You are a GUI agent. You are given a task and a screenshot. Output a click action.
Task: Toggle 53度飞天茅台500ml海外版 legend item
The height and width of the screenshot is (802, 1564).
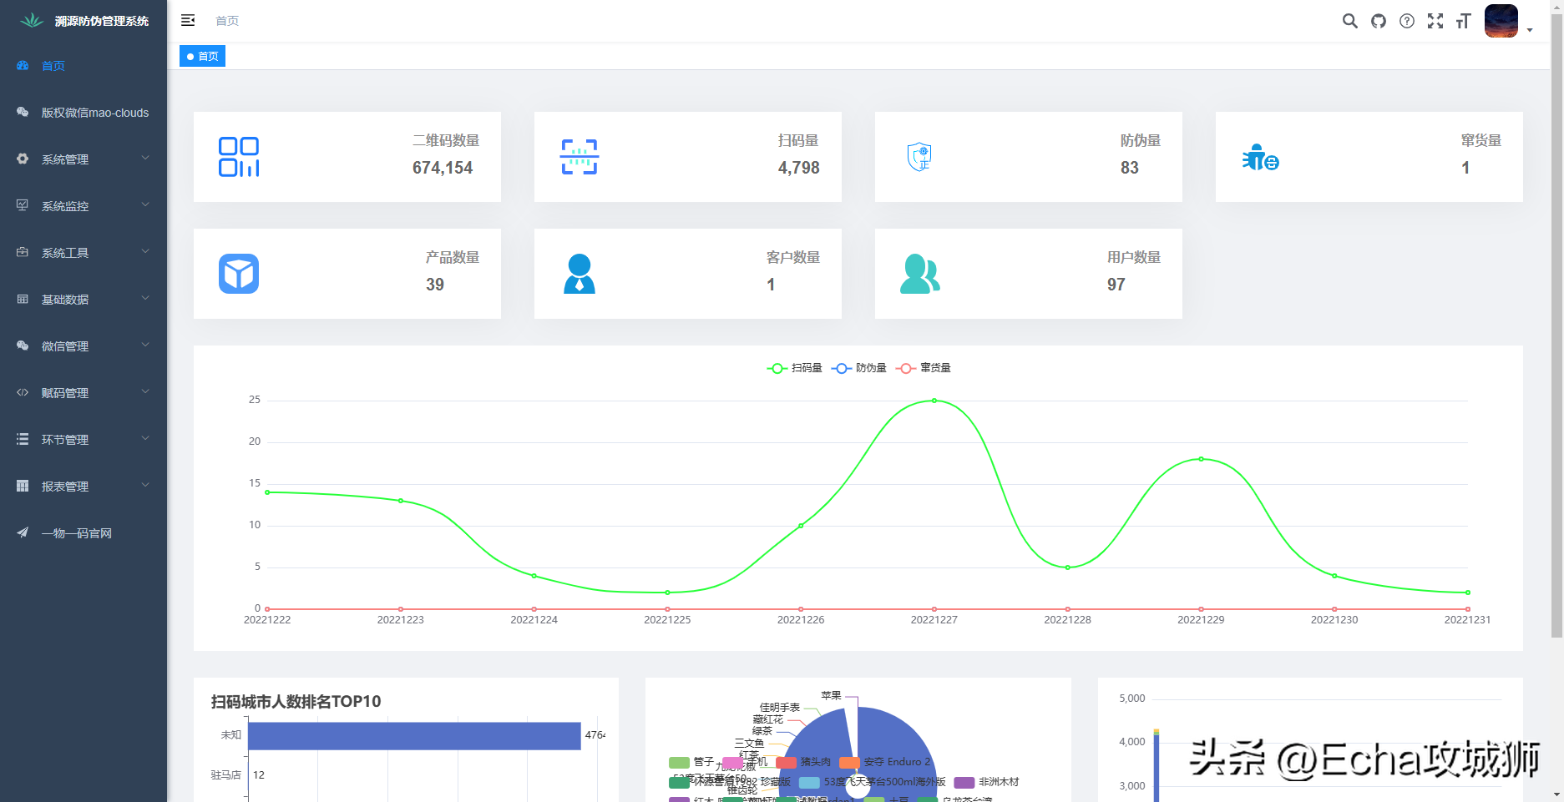click(873, 782)
